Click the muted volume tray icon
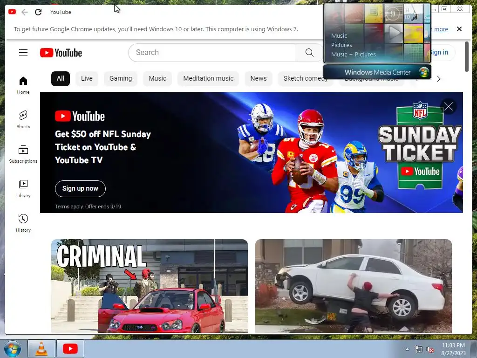Image resolution: width=477 pixels, height=358 pixels. [x=430, y=350]
